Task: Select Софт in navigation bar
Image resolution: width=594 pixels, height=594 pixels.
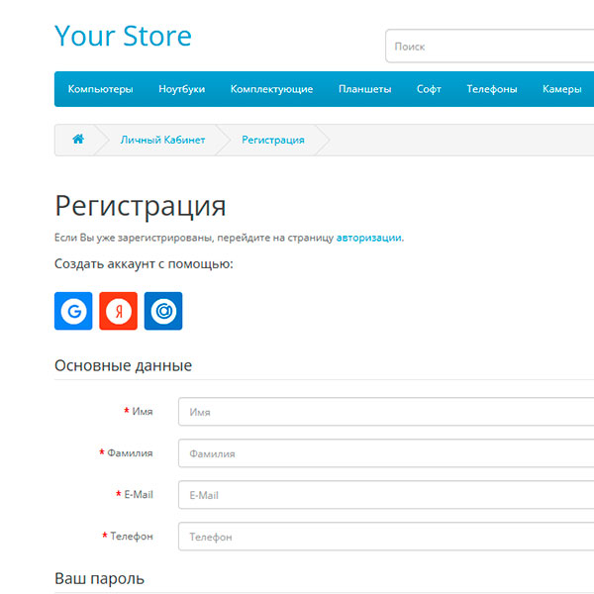Action: click(429, 89)
